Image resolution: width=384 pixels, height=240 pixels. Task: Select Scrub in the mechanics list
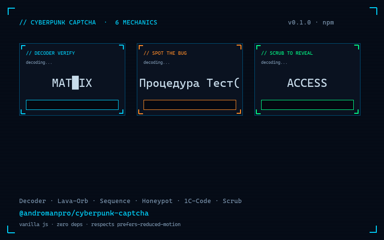click(232, 201)
